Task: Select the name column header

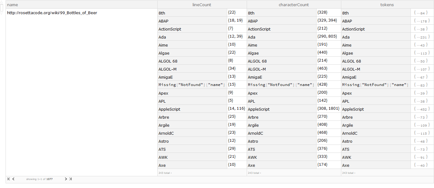Action: [x=13, y=5]
